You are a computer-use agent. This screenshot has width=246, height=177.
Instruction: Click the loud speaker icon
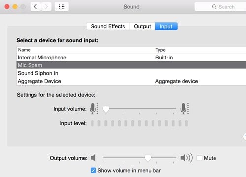click(x=186, y=158)
